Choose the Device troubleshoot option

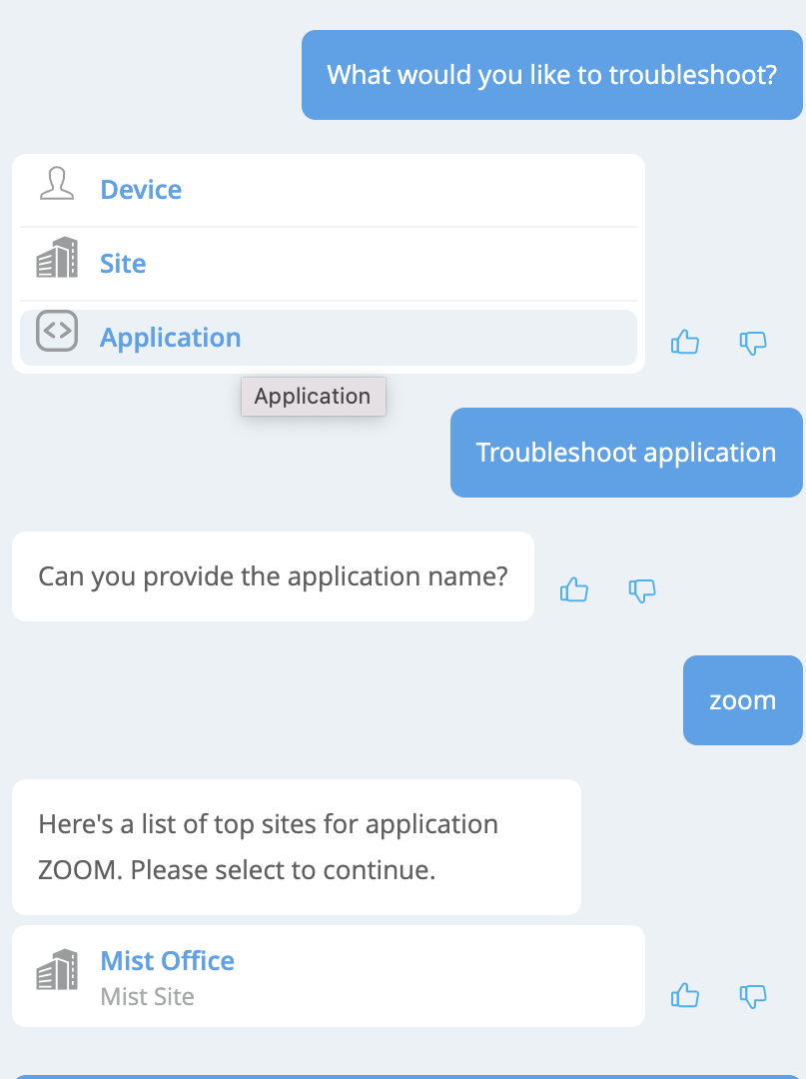coord(141,190)
